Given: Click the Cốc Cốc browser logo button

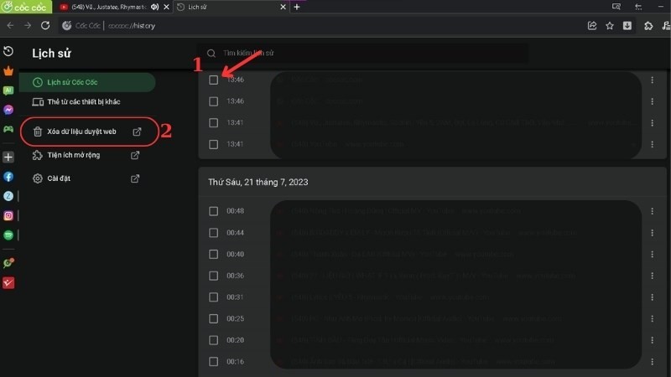Looking at the screenshot, I should 26,7.
